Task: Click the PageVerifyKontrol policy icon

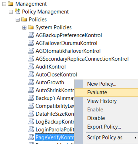Action: tap(31, 137)
